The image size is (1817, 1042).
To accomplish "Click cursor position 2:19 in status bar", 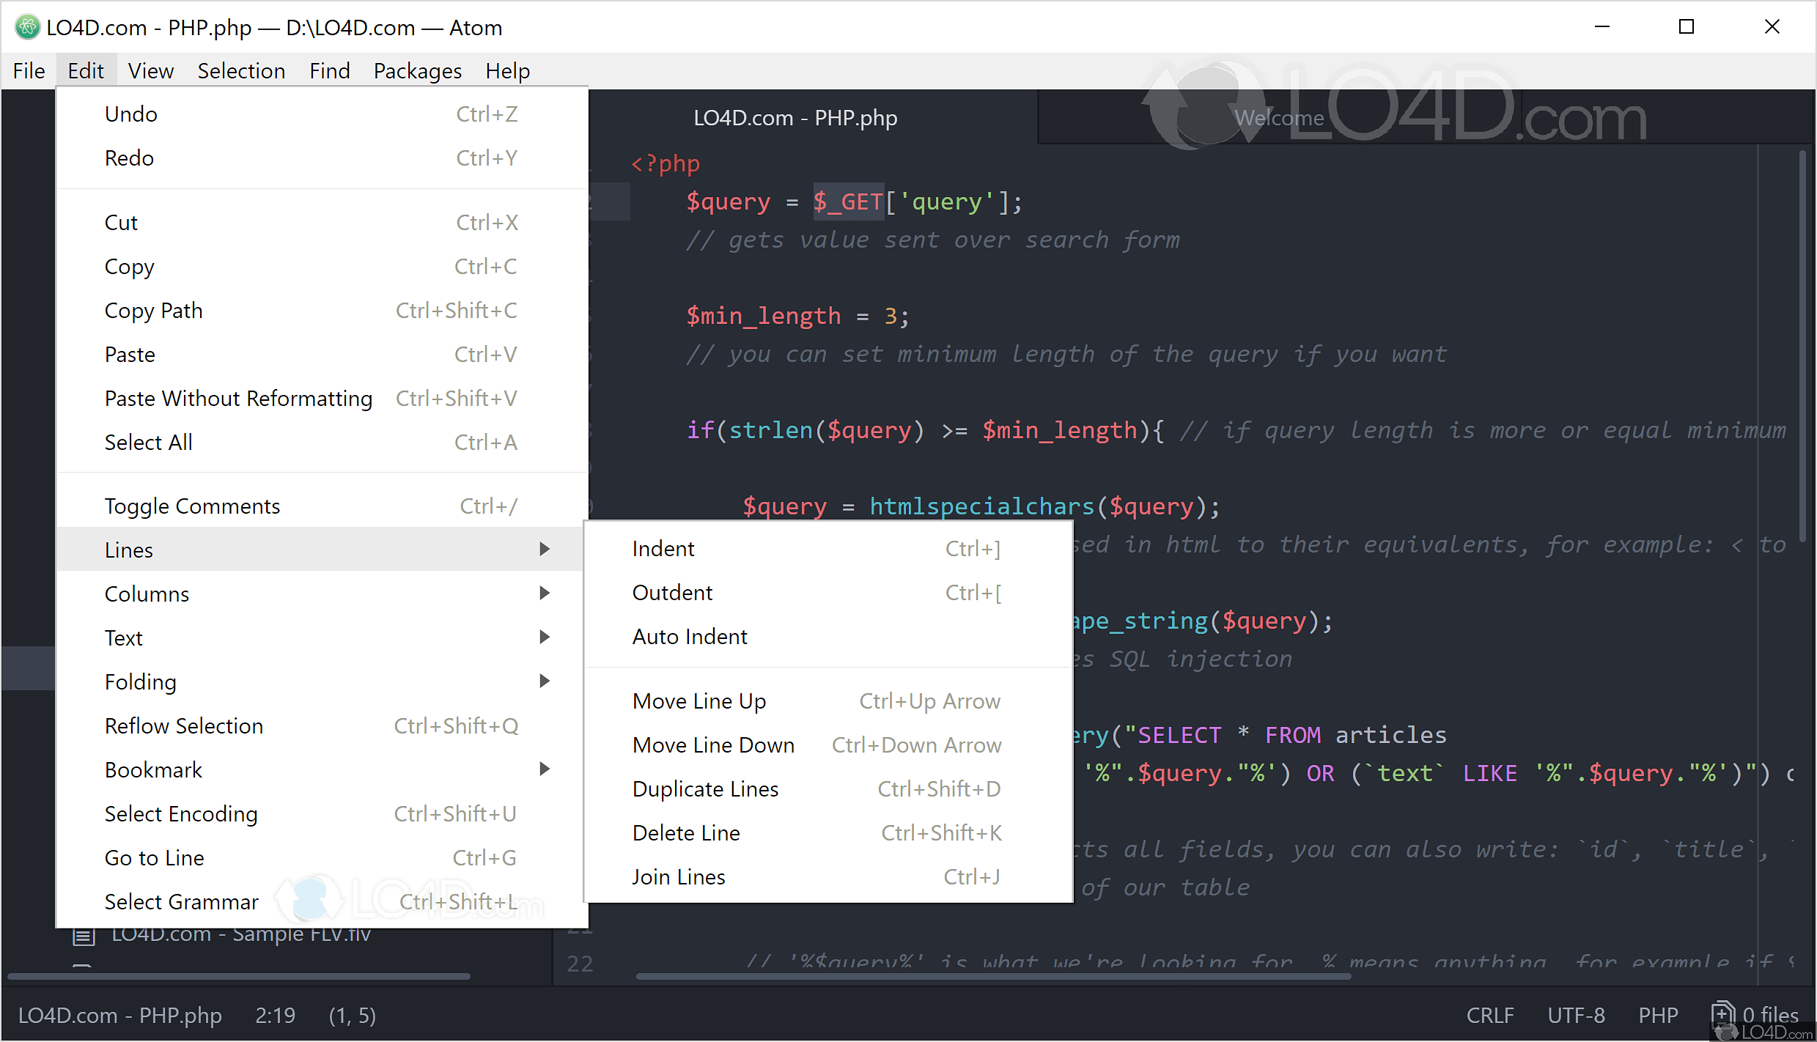I will (275, 1015).
